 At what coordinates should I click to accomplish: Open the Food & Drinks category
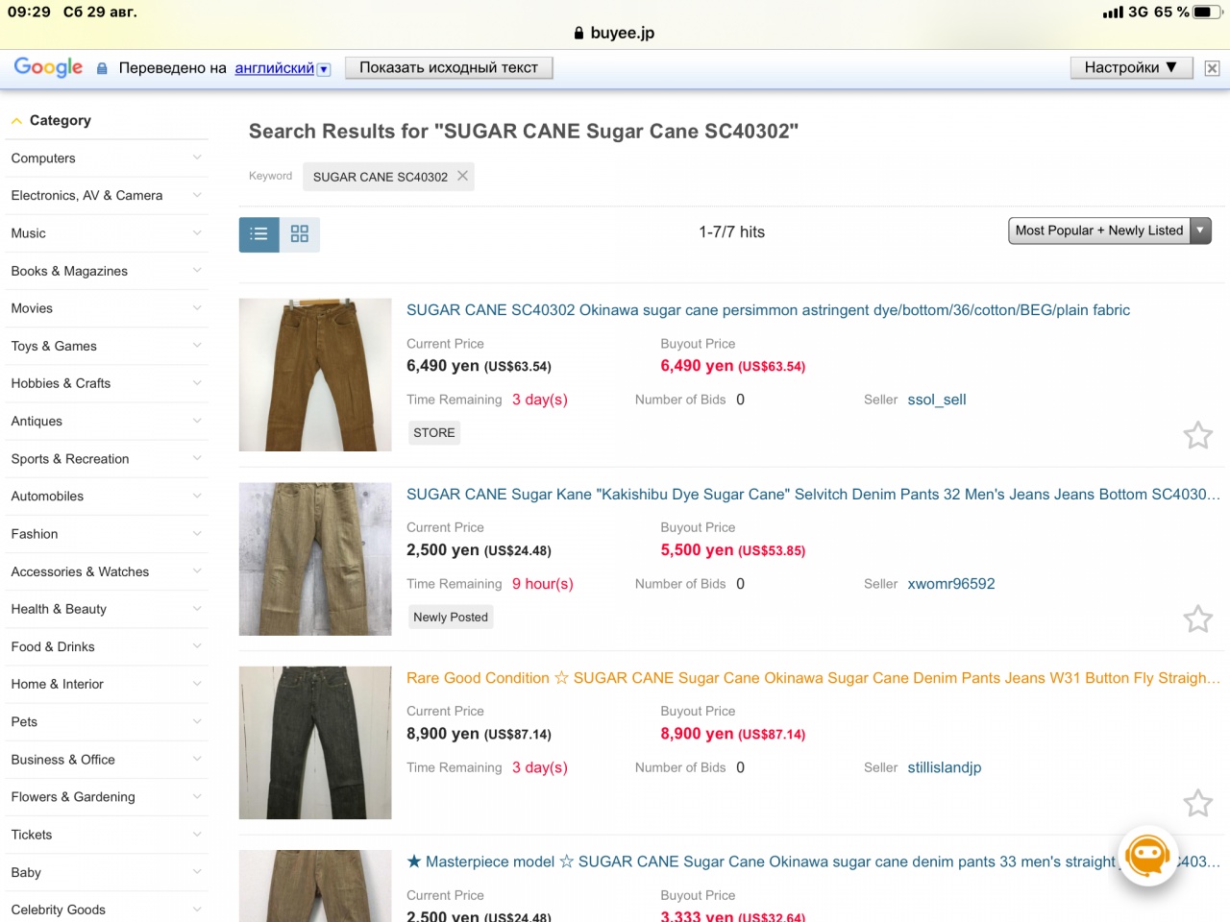(x=107, y=646)
